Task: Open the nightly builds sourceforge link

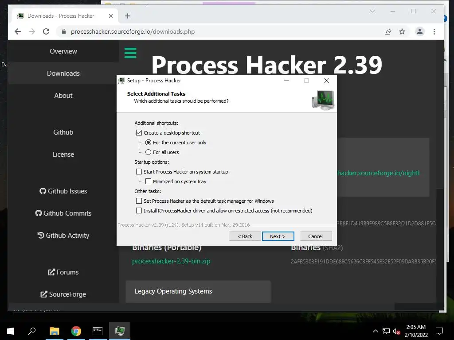Action: click(379, 173)
